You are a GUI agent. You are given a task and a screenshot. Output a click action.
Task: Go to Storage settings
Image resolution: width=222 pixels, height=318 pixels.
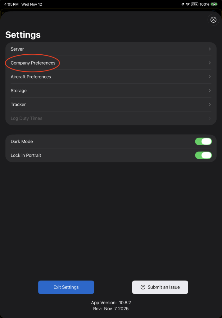point(19,91)
